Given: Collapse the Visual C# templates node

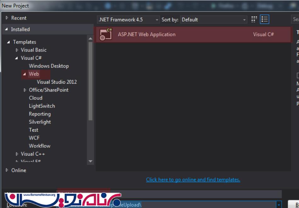Looking at the screenshot, I should click(17, 58).
